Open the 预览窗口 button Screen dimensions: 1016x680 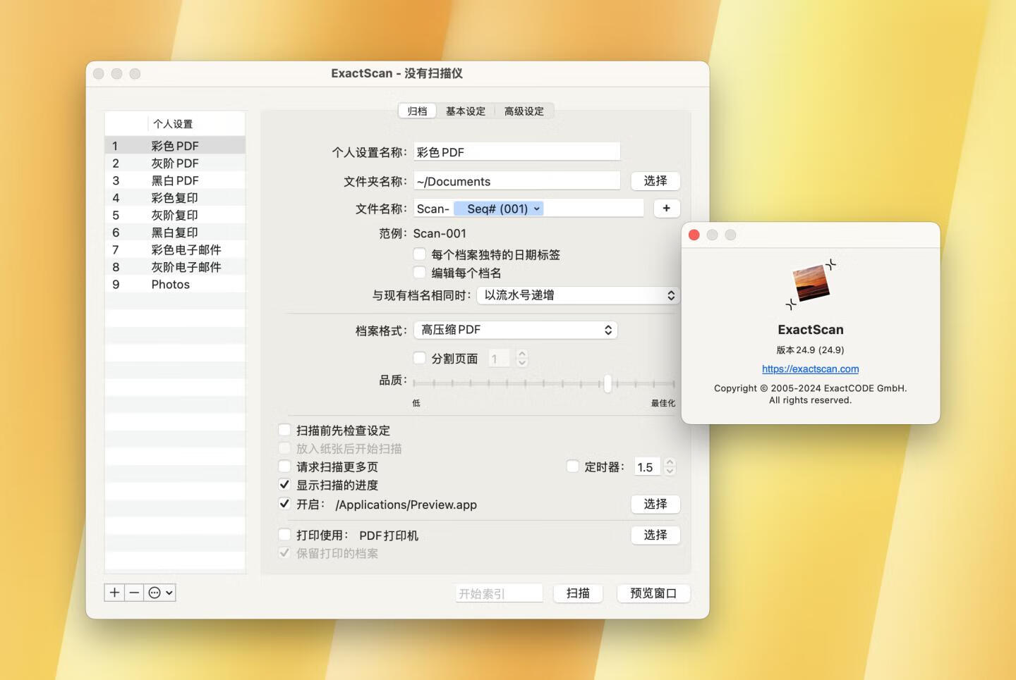pyautogui.click(x=653, y=593)
